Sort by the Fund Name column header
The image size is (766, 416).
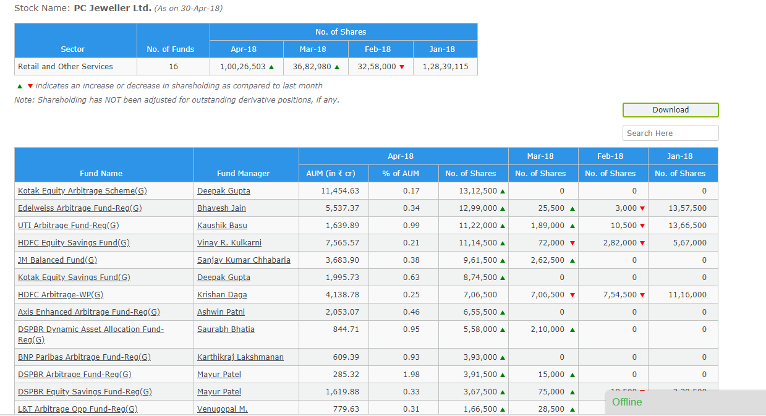coord(101,174)
